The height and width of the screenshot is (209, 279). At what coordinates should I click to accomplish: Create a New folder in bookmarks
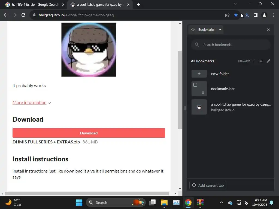(231, 74)
